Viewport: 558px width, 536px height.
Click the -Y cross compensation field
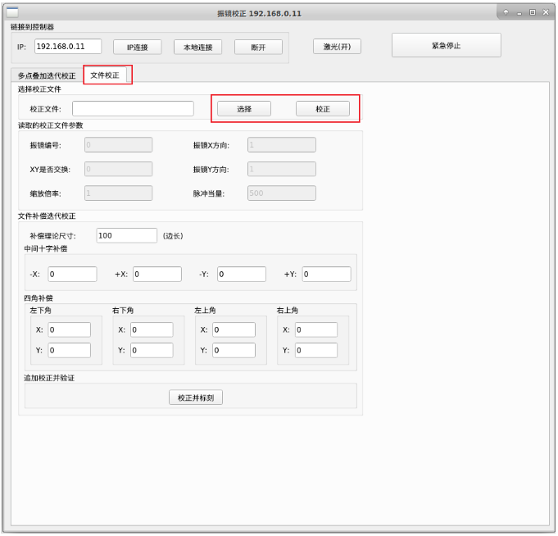tap(242, 275)
